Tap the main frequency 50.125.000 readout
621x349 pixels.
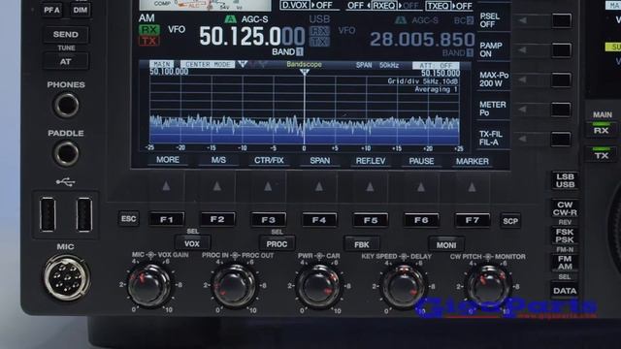click(252, 37)
